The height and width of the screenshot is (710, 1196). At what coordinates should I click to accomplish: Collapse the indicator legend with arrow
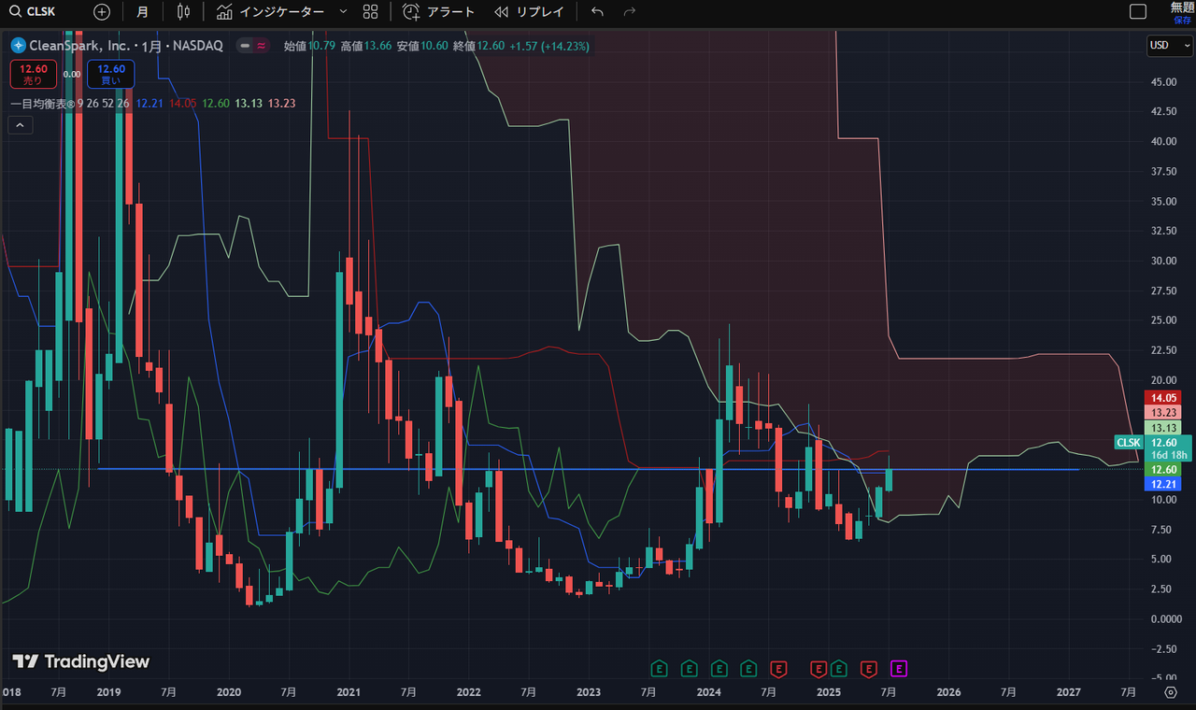20,126
